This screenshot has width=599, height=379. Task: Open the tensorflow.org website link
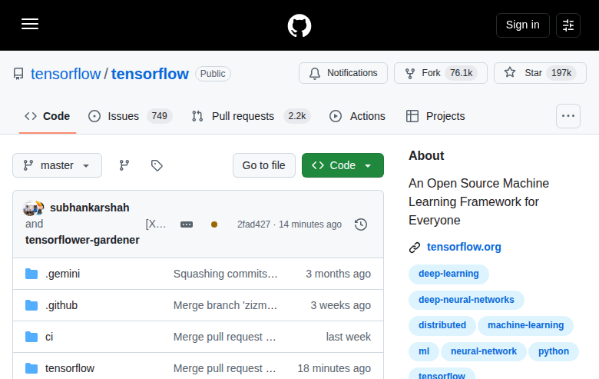pos(464,247)
